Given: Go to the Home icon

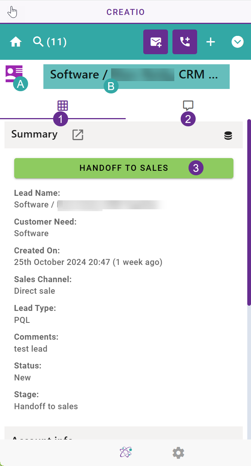Looking at the screenshot, I should (x=16, y=42).
